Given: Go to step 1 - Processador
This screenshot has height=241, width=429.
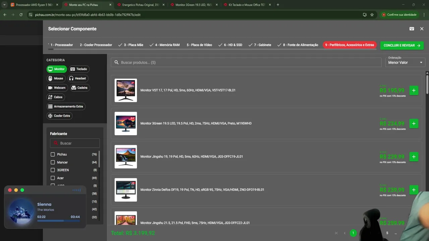Looking at the screenshot, I should pos(62,45).
